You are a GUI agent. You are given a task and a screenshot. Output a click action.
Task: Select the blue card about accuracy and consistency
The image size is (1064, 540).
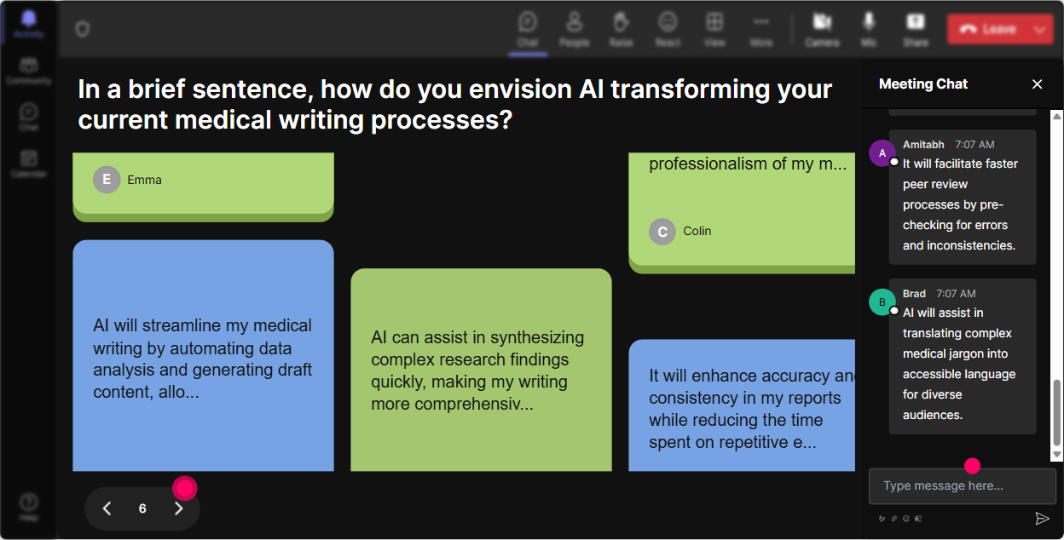click(742, 405)
